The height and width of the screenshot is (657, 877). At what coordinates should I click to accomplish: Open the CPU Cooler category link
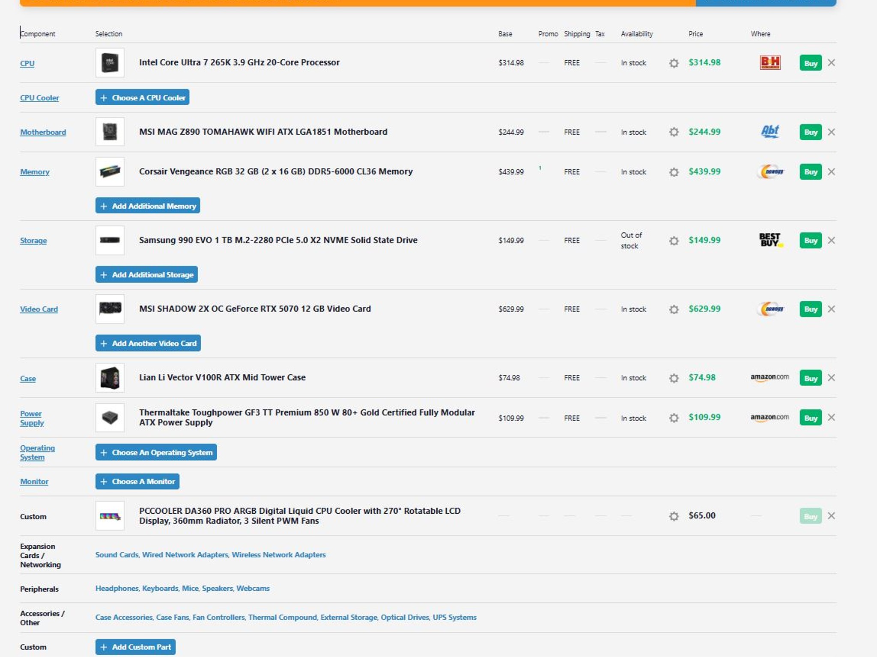(39, 98)
